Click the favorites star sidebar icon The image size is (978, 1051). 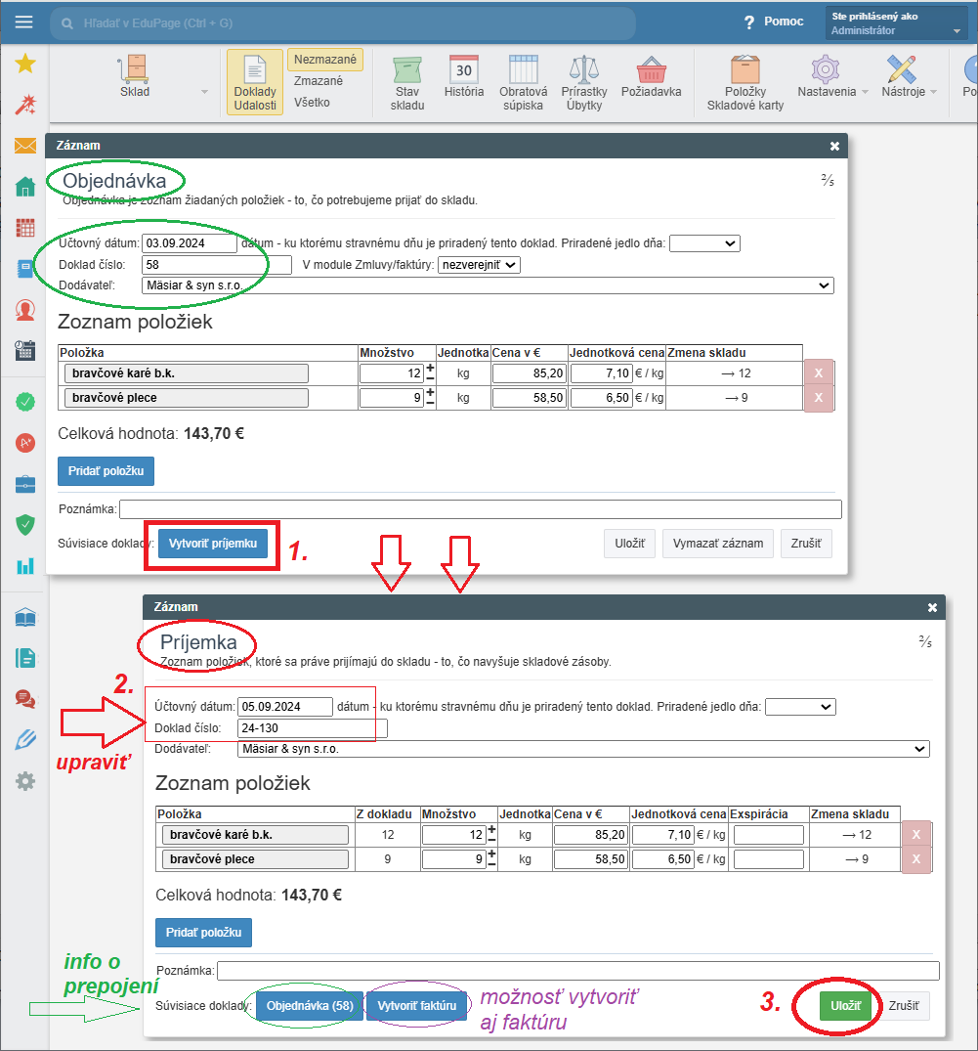[25, 65]
